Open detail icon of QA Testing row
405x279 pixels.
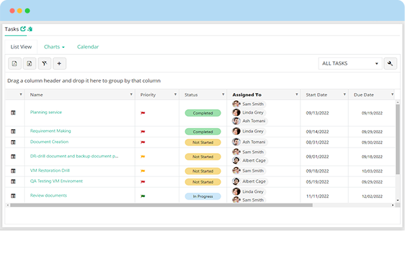coord(13,181)
